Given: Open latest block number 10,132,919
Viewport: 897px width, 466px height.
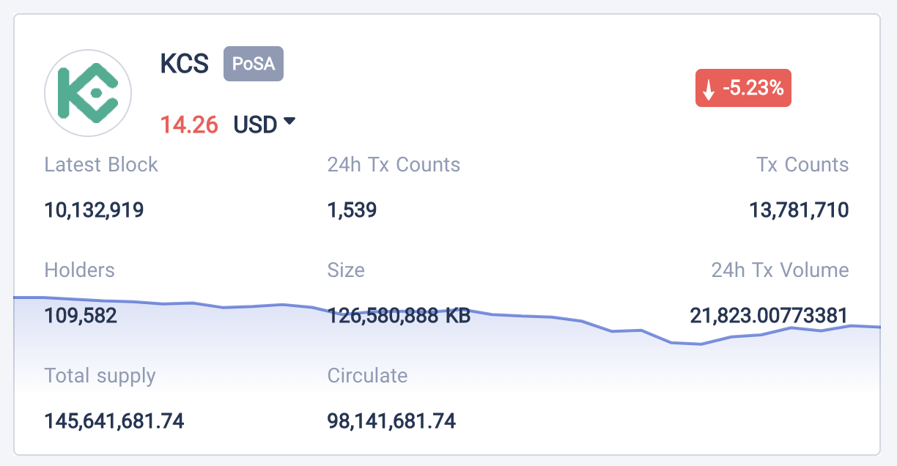Looking at the screenshot, I should point(94,211).
